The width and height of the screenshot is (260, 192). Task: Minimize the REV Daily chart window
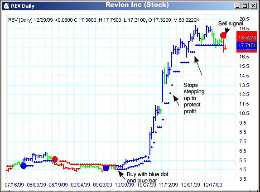[237, 6]
